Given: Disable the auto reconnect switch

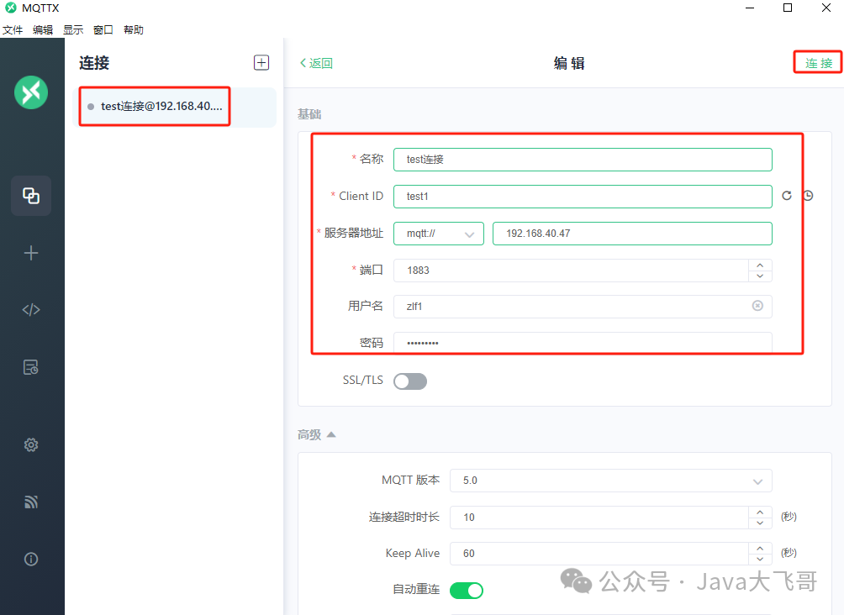Looking at the screenshot, I should coord(467,591).
